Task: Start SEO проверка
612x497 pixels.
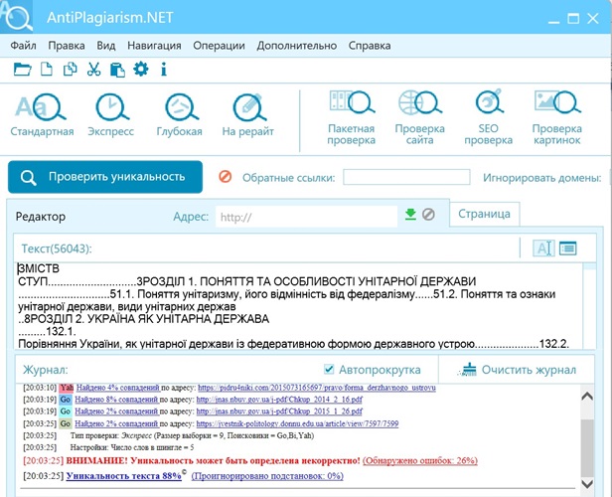Action: tap(488, 118)
